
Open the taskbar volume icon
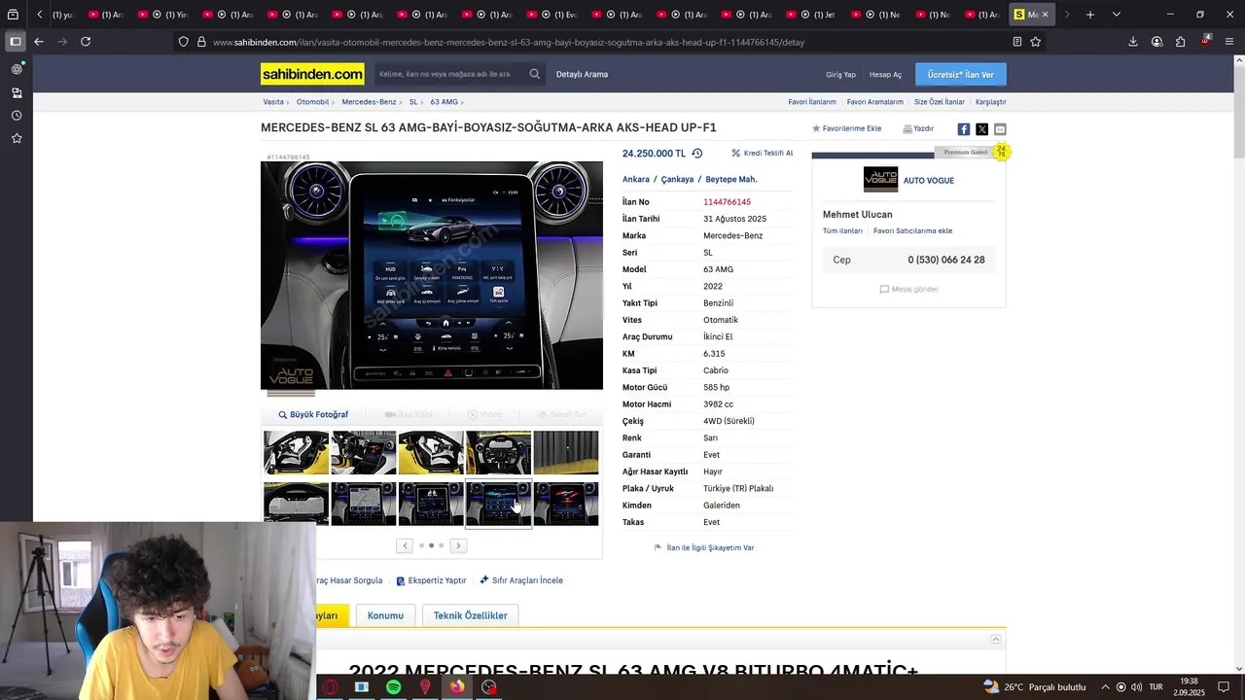point(1137,687)
